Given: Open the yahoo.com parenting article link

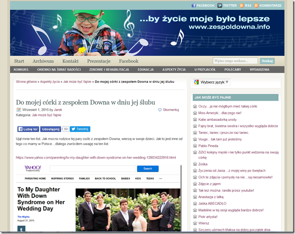Looking at the screenshot, I should pos(96,158).
